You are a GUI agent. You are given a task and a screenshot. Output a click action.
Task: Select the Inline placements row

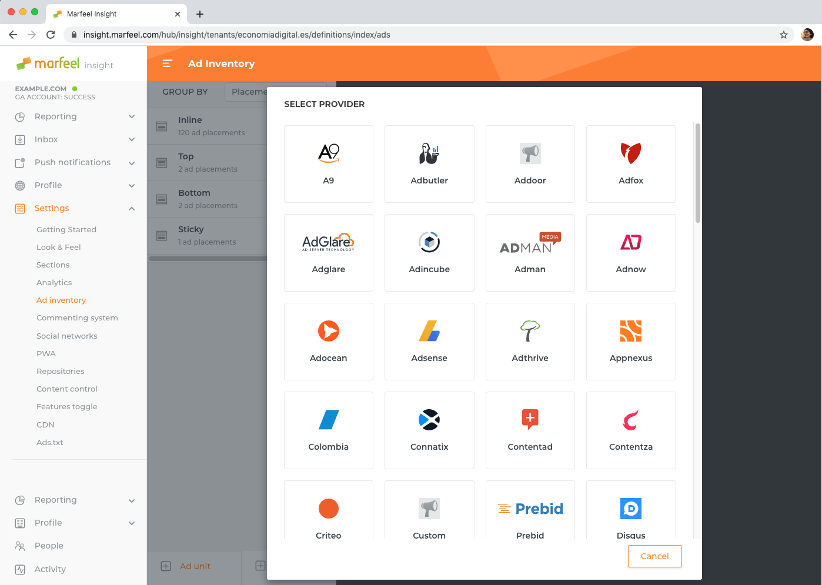pos(208,126)
